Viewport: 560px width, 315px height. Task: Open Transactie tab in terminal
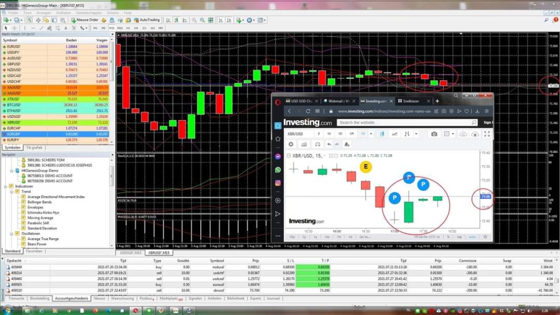point(16,298)
